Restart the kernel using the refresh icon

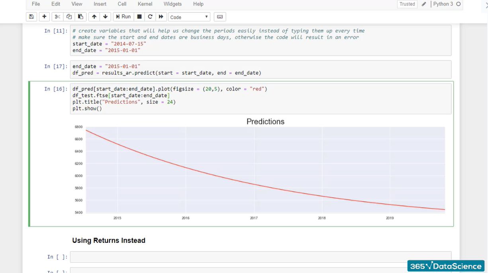[150, 17]
